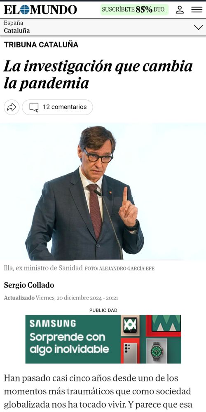Click the Samsung Sorprende con algo inolvidable ad
This screenshot has width=206, height=412.
(x=103, y=339)
